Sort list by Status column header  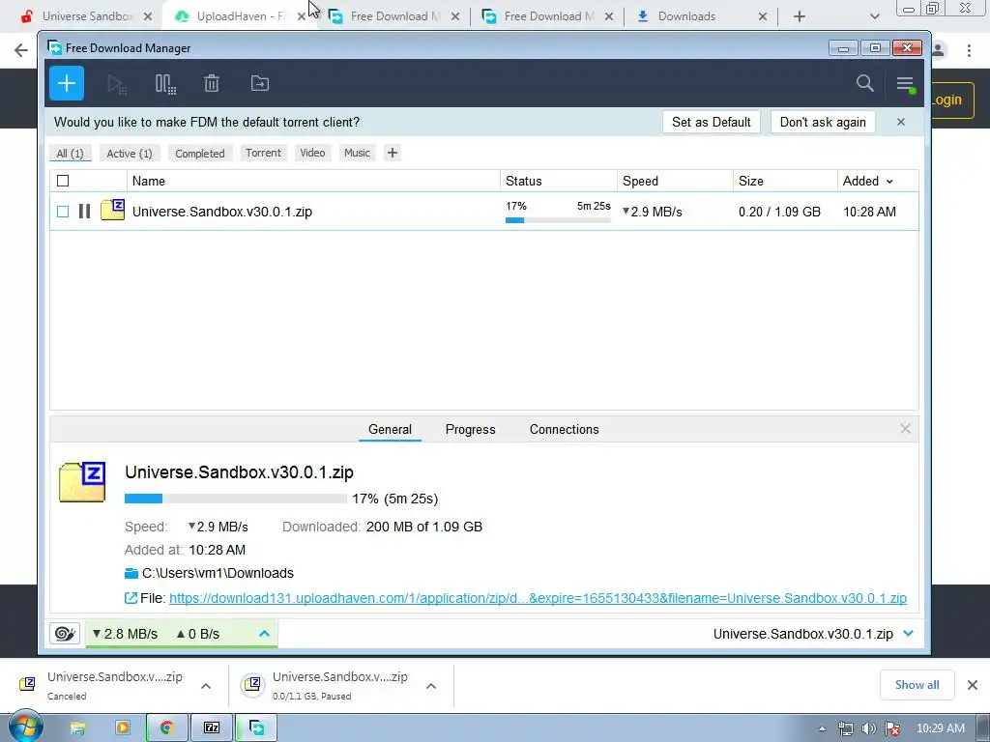coord(558,181)
